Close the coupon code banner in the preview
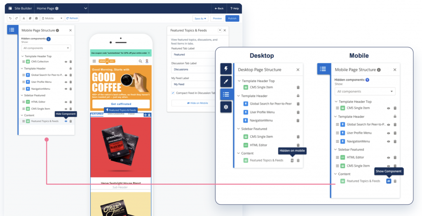This screenshot has width=422, height=216. pos(149,53)
